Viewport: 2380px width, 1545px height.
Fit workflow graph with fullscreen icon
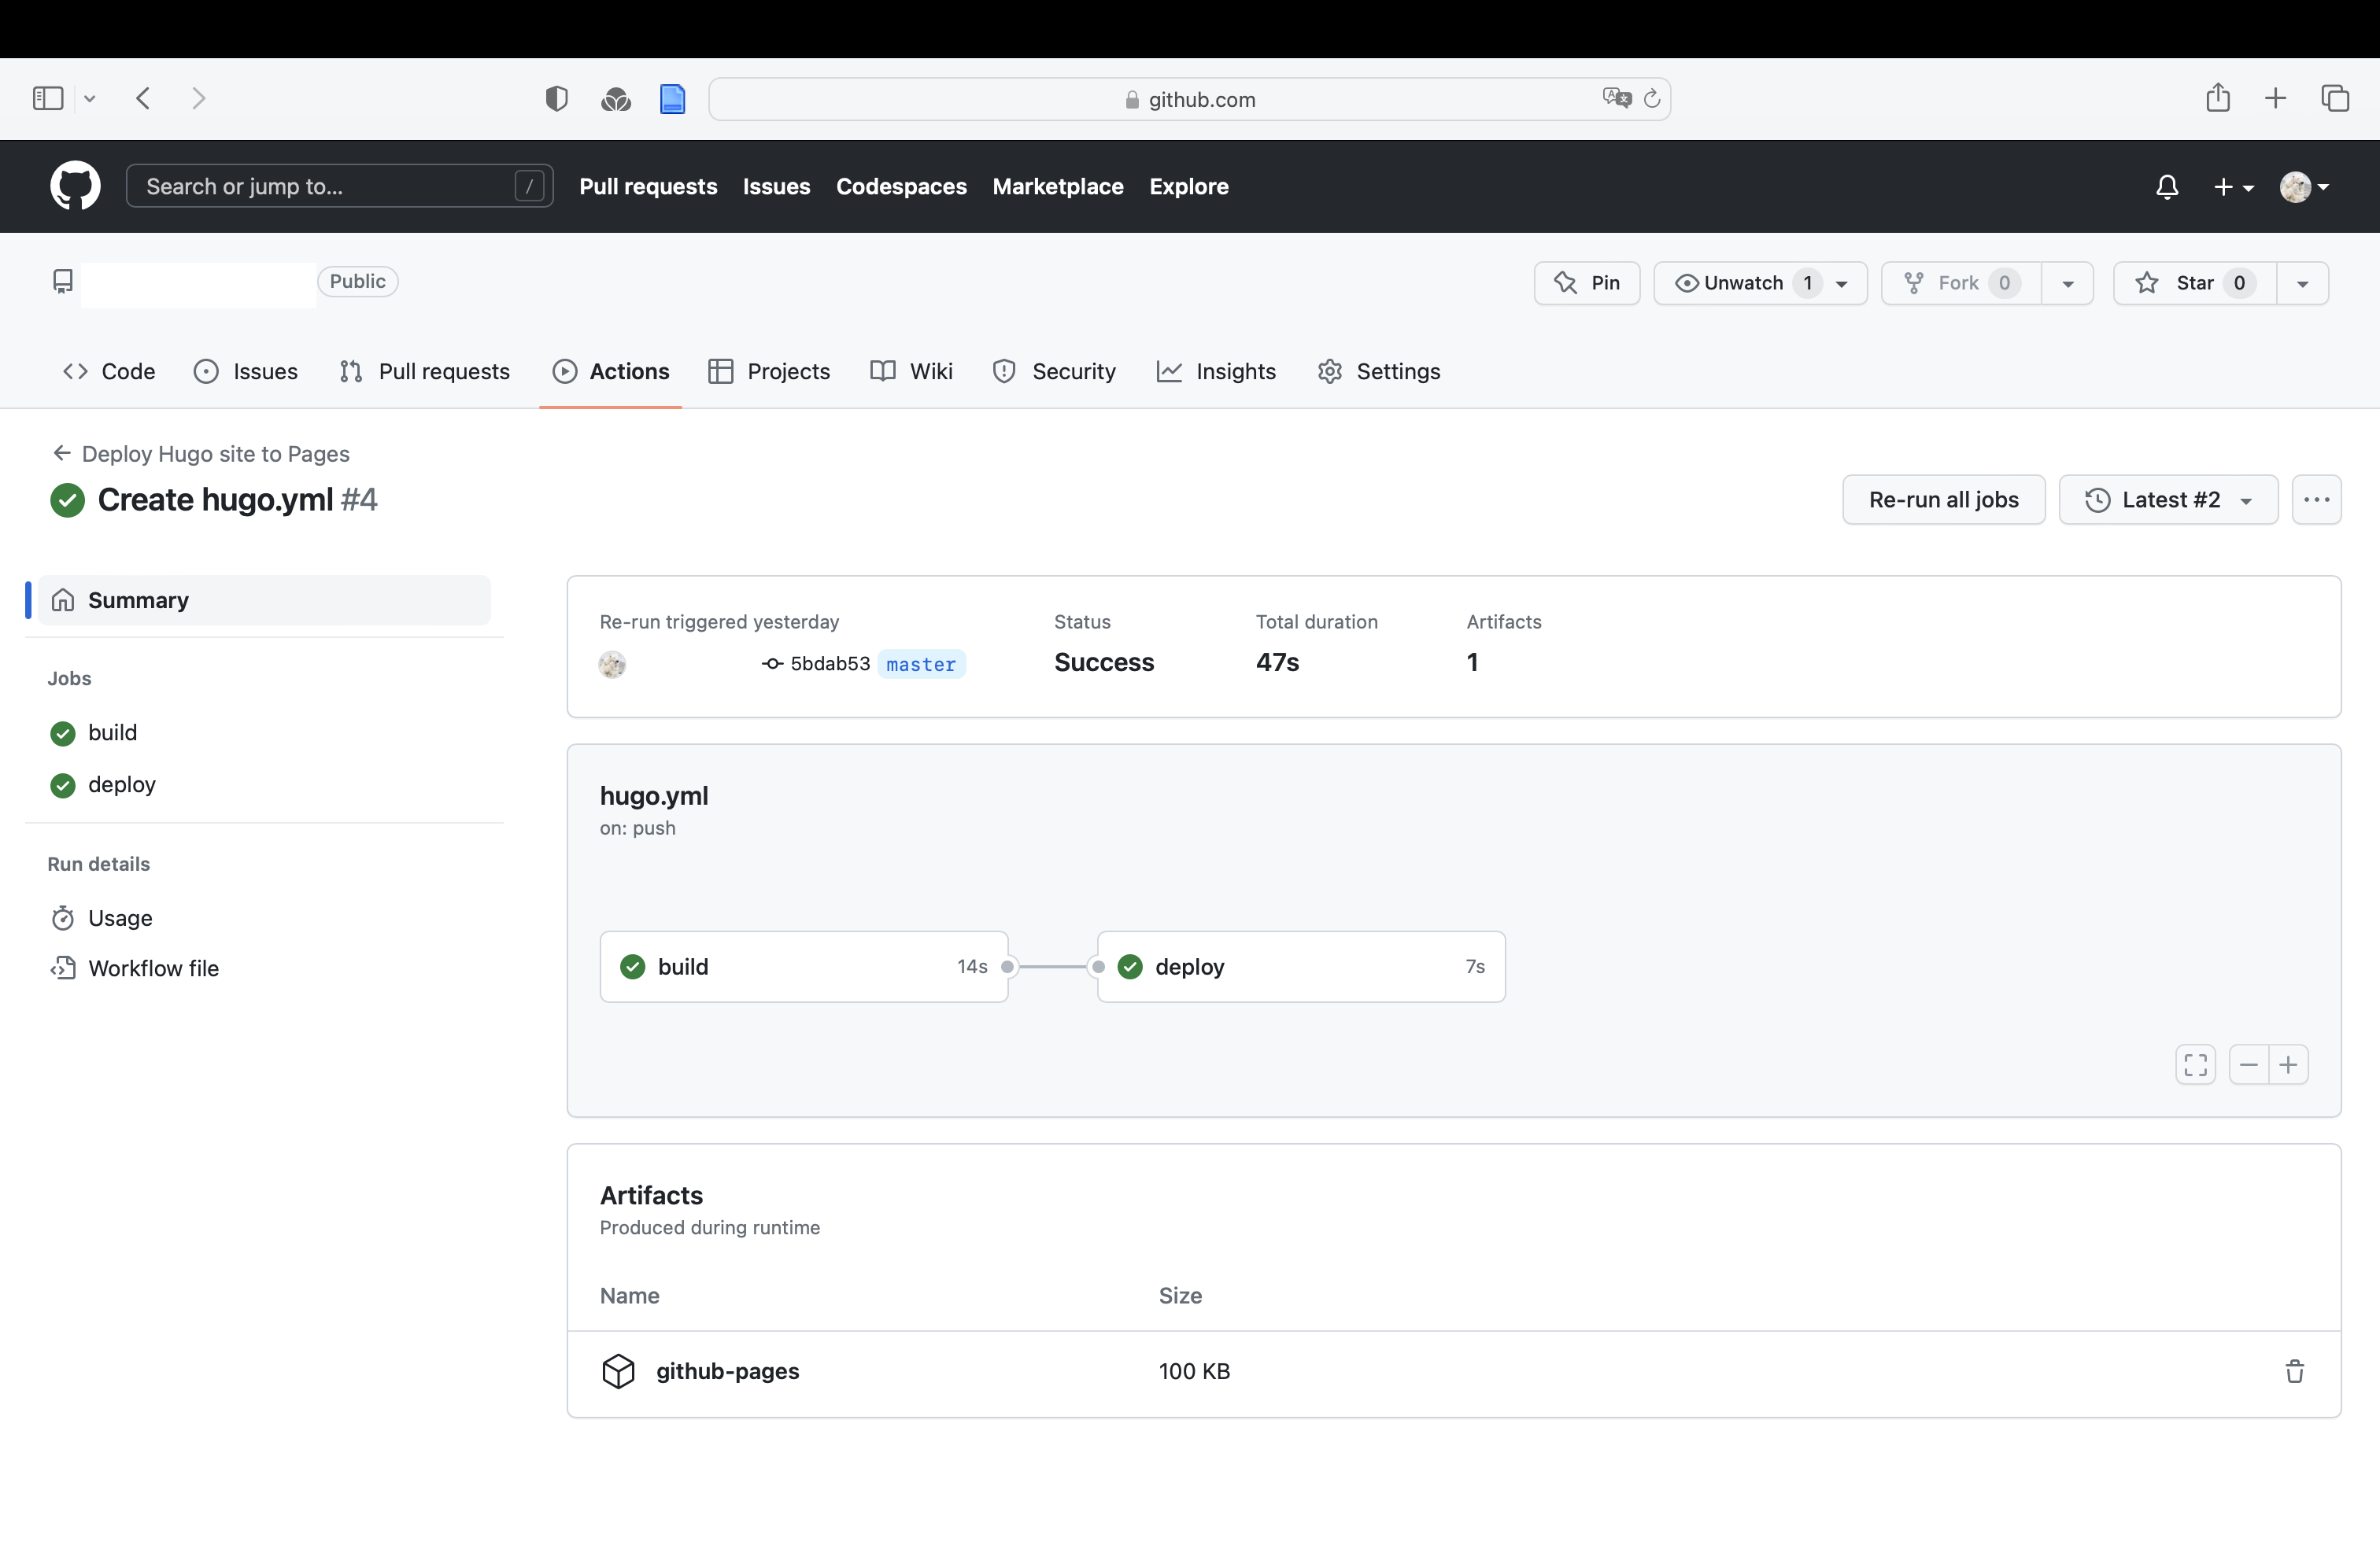2195,1064
